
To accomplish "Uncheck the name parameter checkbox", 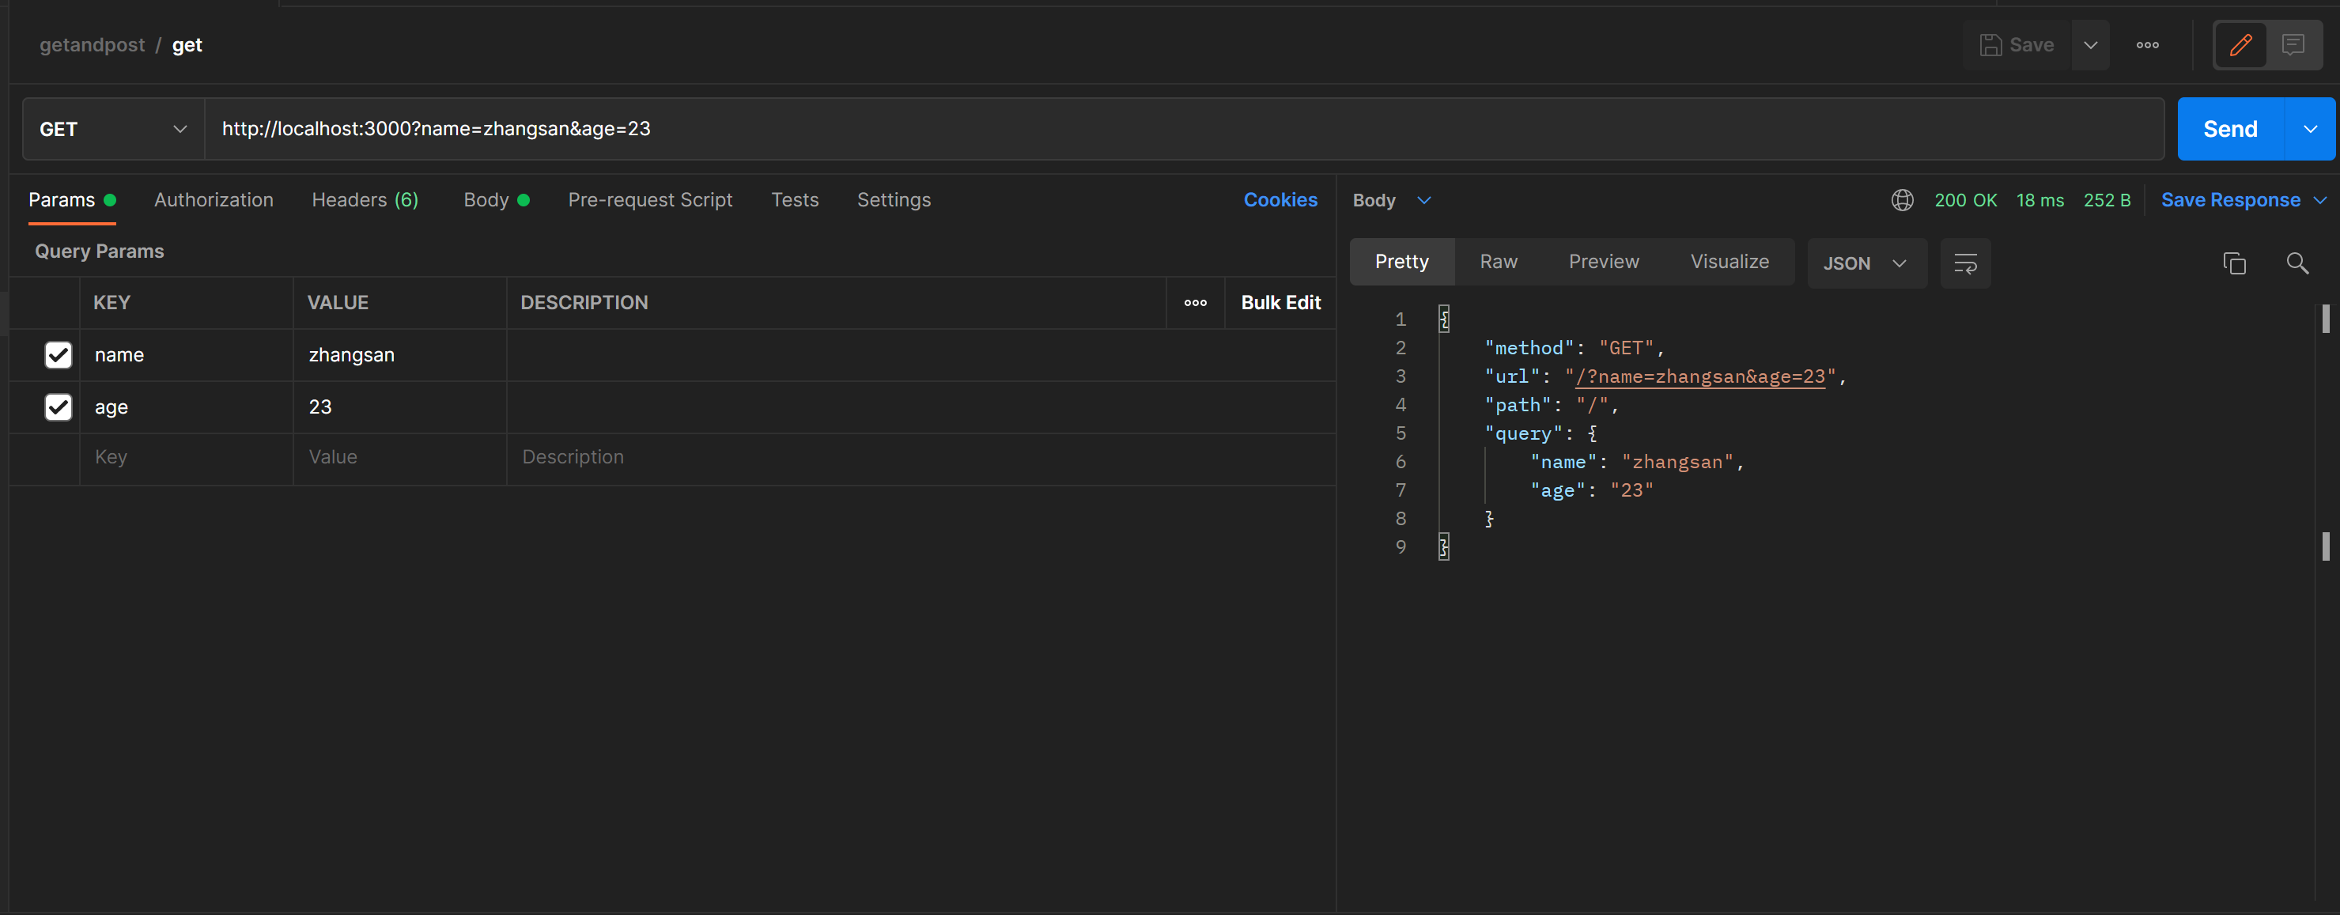I will point(59,354).
